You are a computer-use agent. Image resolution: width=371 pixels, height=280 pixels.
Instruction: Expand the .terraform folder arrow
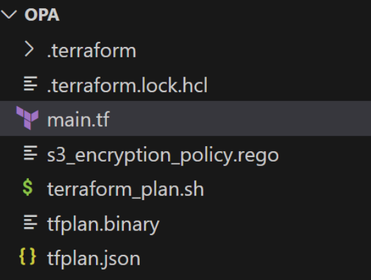click(x=29, y=49)
